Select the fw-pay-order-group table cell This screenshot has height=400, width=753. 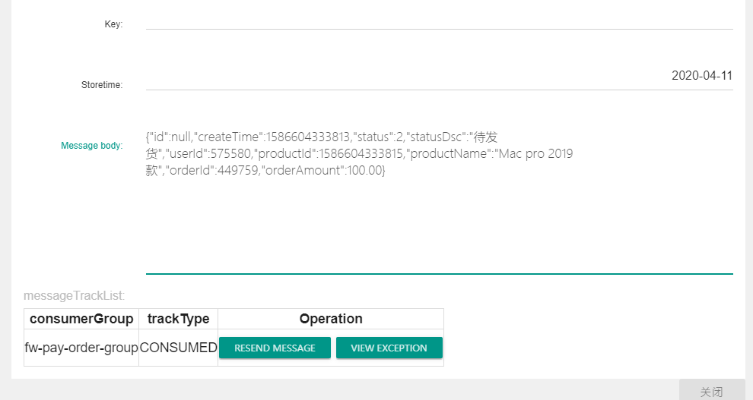(81, 348)
